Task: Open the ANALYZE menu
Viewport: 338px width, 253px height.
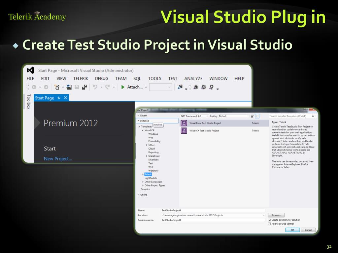Action: [193, 78]
